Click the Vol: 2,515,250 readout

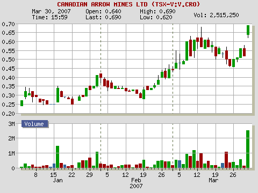216,15
